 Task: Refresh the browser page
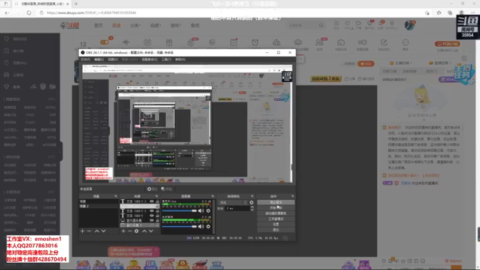(29, 13)
